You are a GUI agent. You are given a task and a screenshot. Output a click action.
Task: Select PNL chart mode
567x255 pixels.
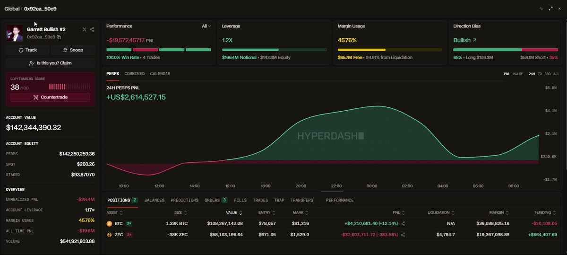coord(507,74)
